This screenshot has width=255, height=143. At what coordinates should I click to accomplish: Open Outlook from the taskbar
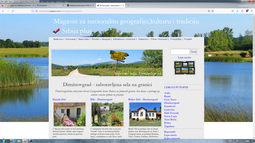[13, 141]
